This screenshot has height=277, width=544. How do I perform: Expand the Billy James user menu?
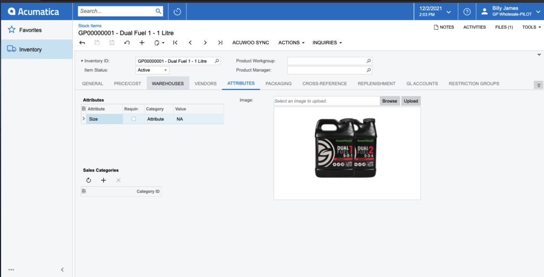point(538,12)
